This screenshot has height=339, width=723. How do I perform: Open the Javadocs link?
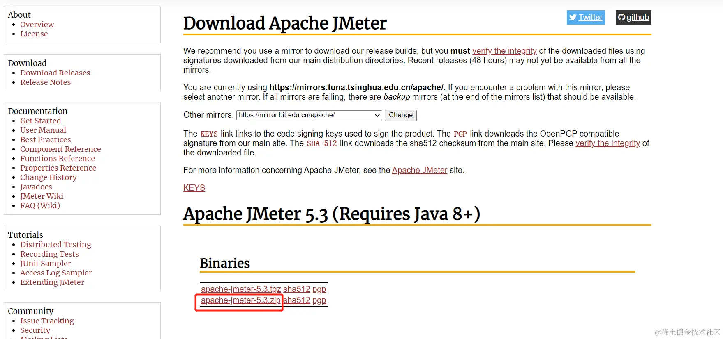coord(36,187)
